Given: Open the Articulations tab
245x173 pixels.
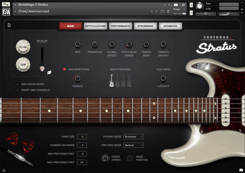Looking at the screenshot, I should tap(95, 26).
